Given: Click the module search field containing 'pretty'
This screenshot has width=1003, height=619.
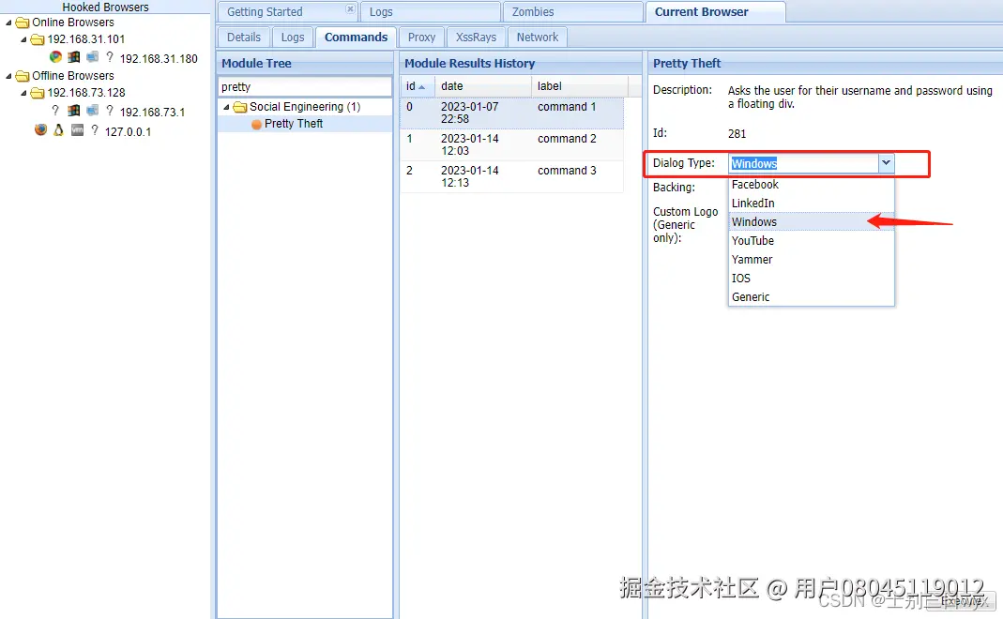Looking at the screenshot, I should coord(305,86).
